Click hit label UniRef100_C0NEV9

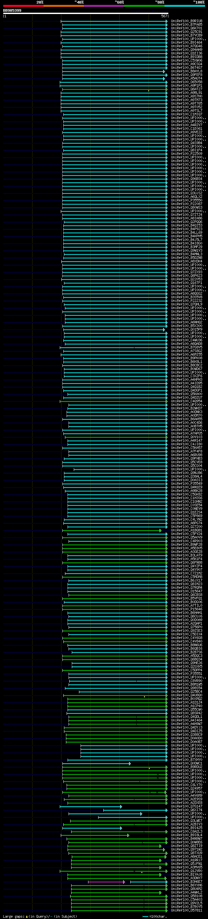coord(186,509)
